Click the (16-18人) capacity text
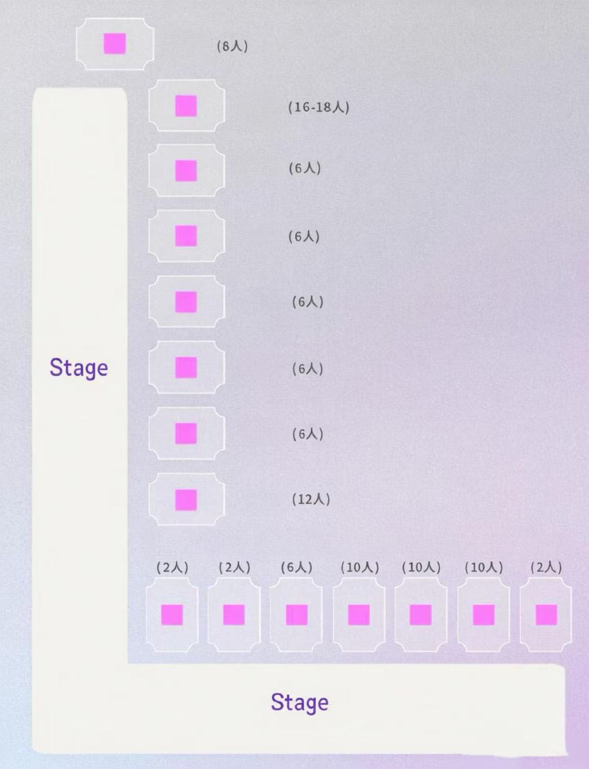The width and height of the screenshot is (589, 769). coord(319,107)
